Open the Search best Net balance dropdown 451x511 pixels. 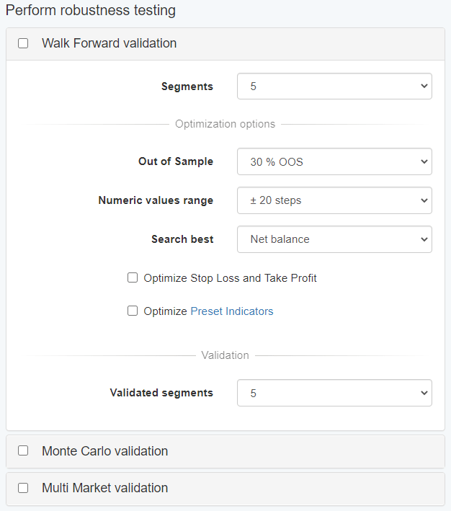click(334, 239)
